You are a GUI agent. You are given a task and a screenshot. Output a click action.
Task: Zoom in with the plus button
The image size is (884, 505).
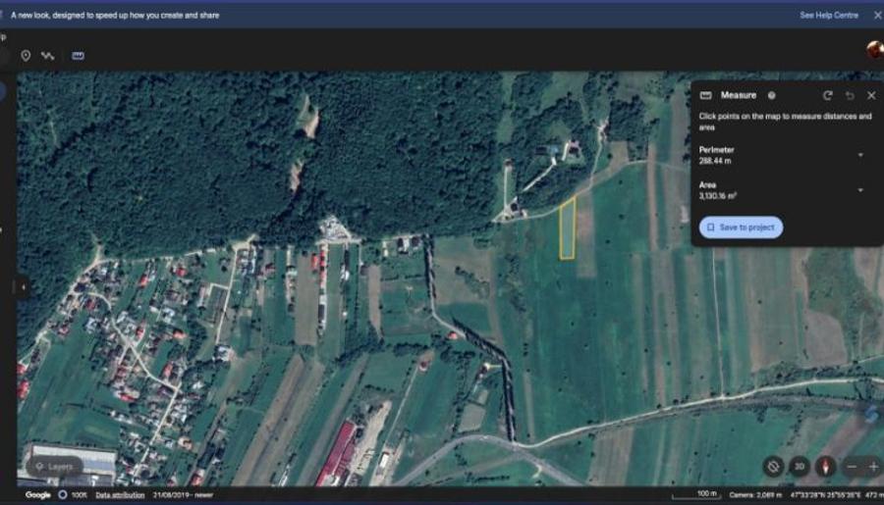873,467
